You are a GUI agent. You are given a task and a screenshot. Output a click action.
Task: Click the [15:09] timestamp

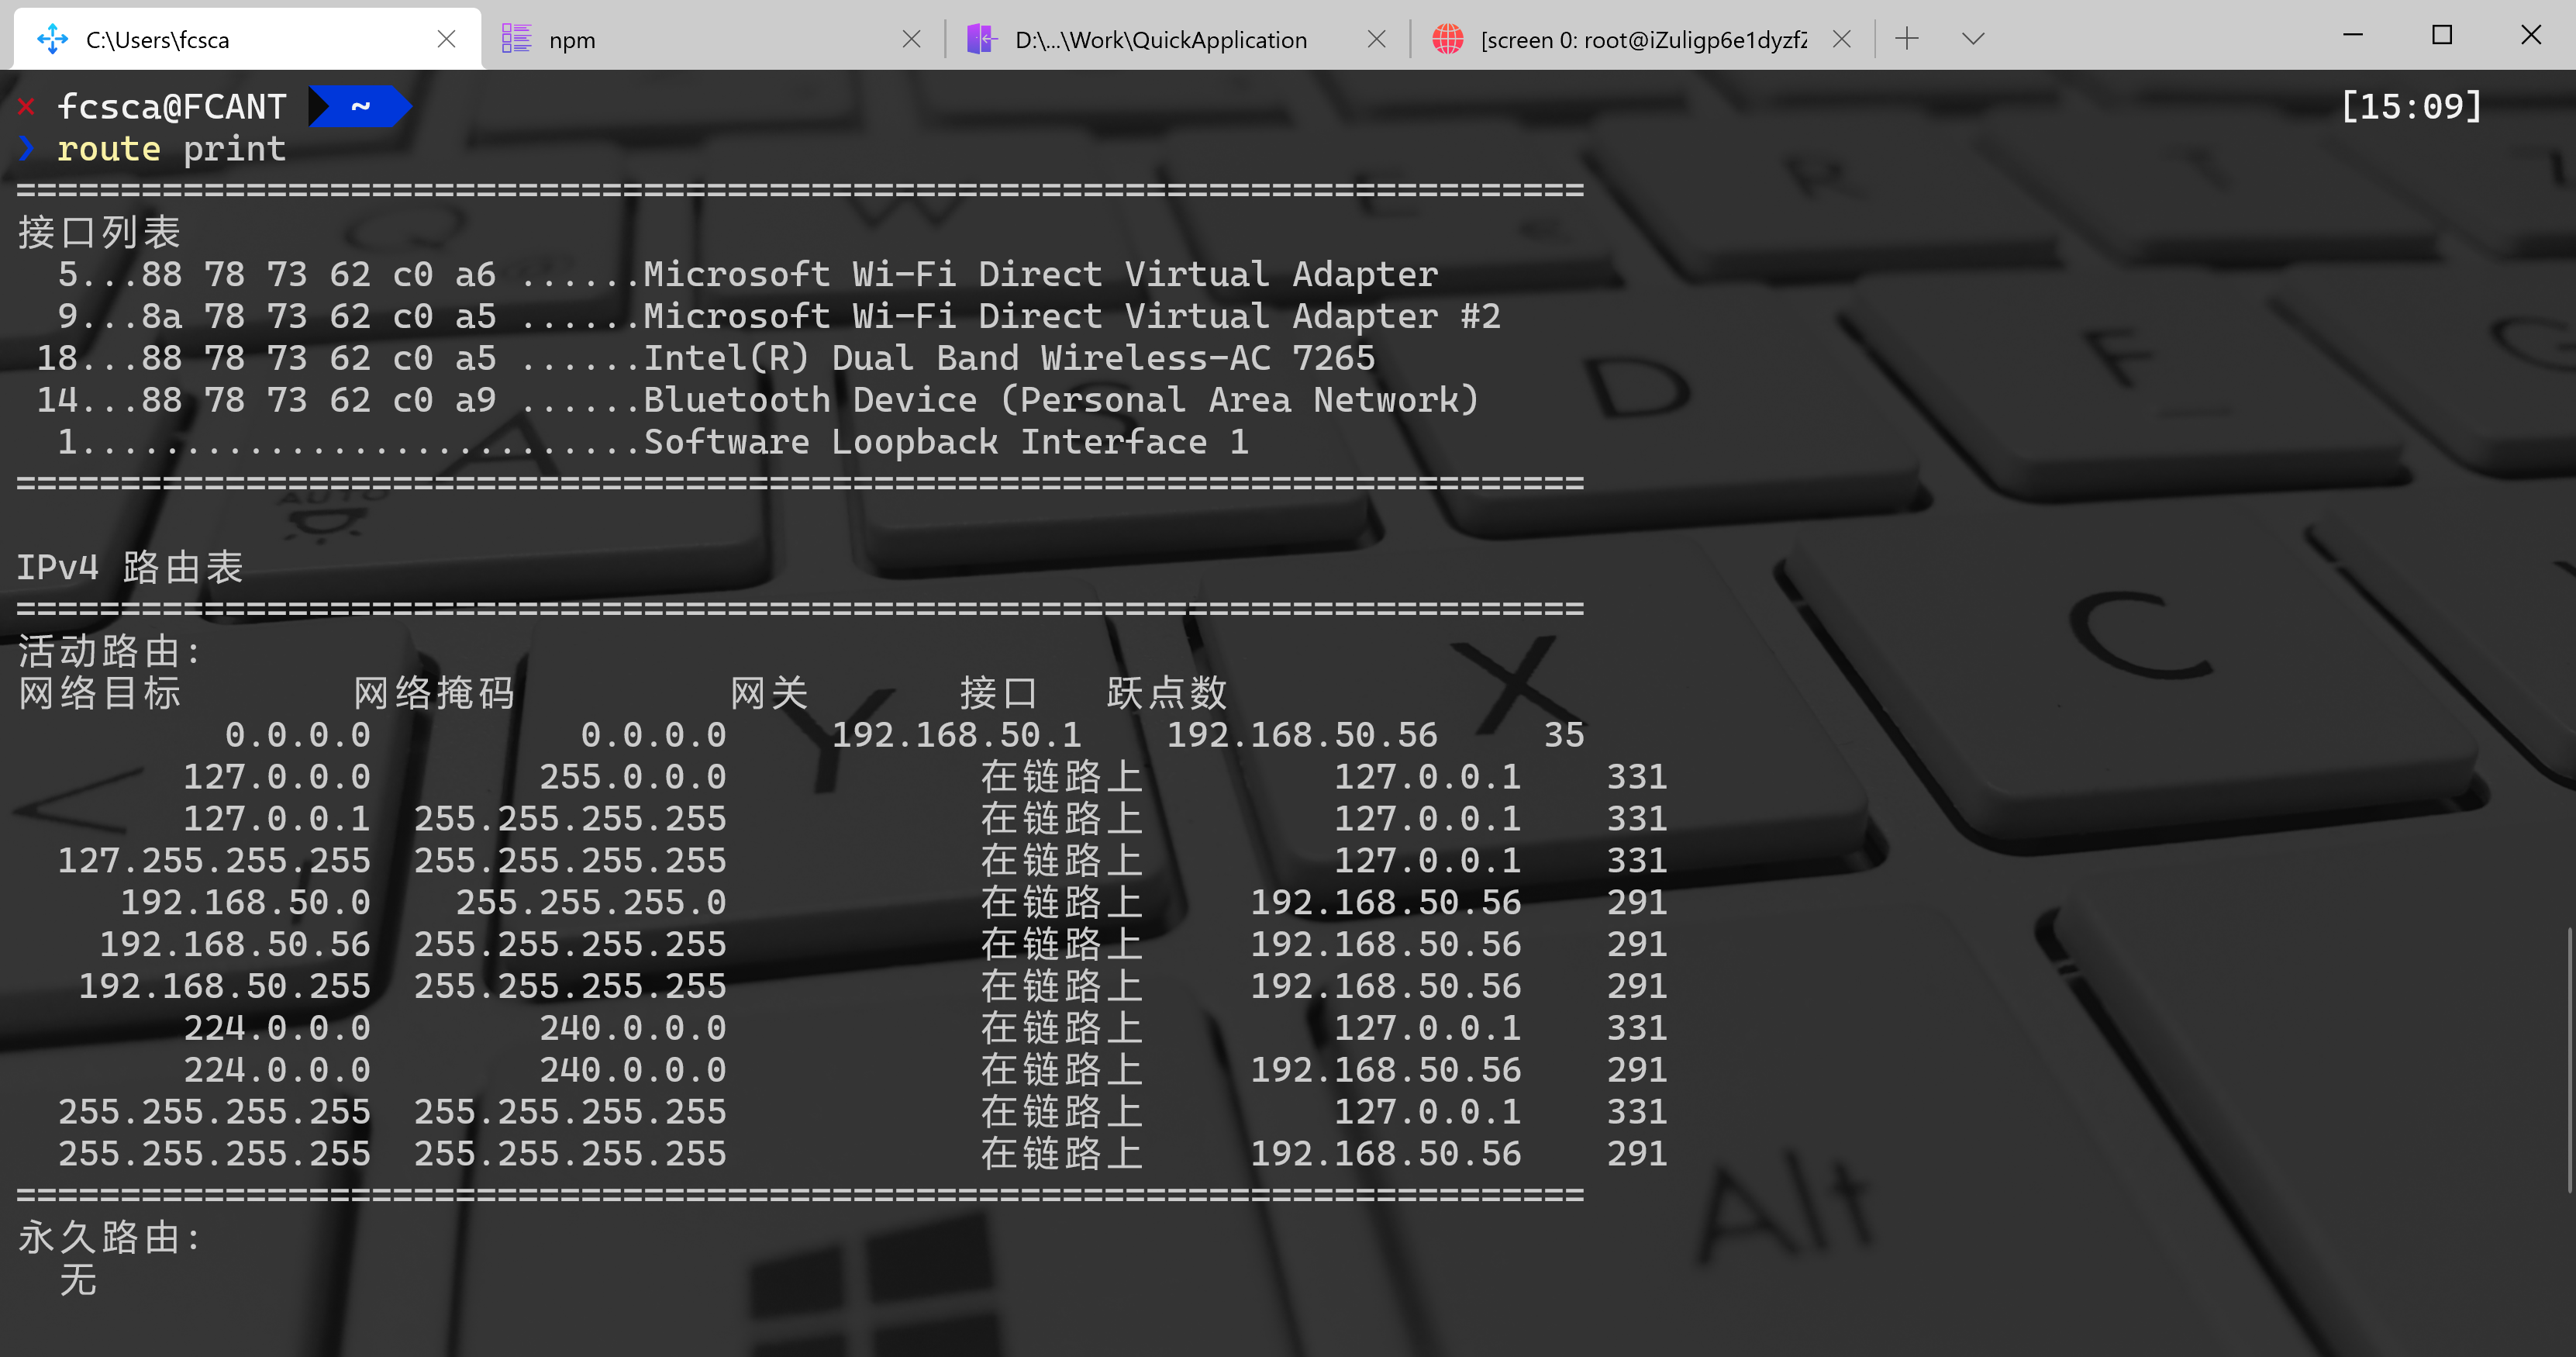click(x=2411, y=107)
